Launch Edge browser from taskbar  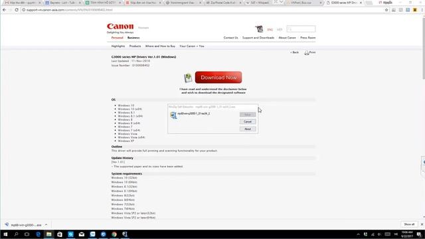pyautogui.click(x=38, y=234)
